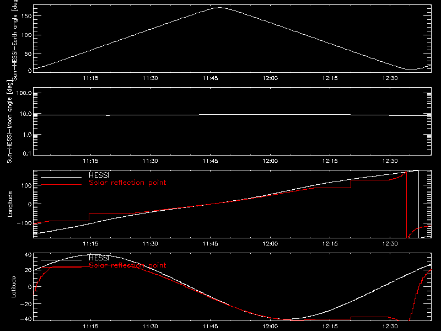
Task: Click the 100 tick in Longitude plot
Action: (26, 185)
